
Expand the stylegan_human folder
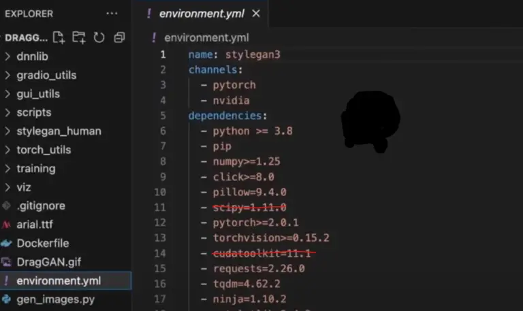coord(58,131)
